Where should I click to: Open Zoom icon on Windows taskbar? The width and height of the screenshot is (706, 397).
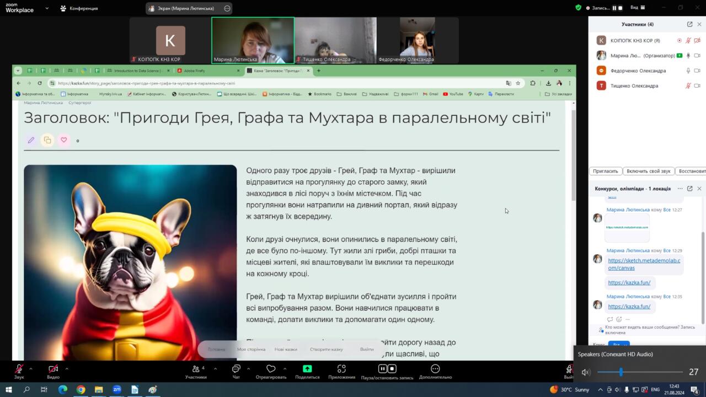(117, 389)
